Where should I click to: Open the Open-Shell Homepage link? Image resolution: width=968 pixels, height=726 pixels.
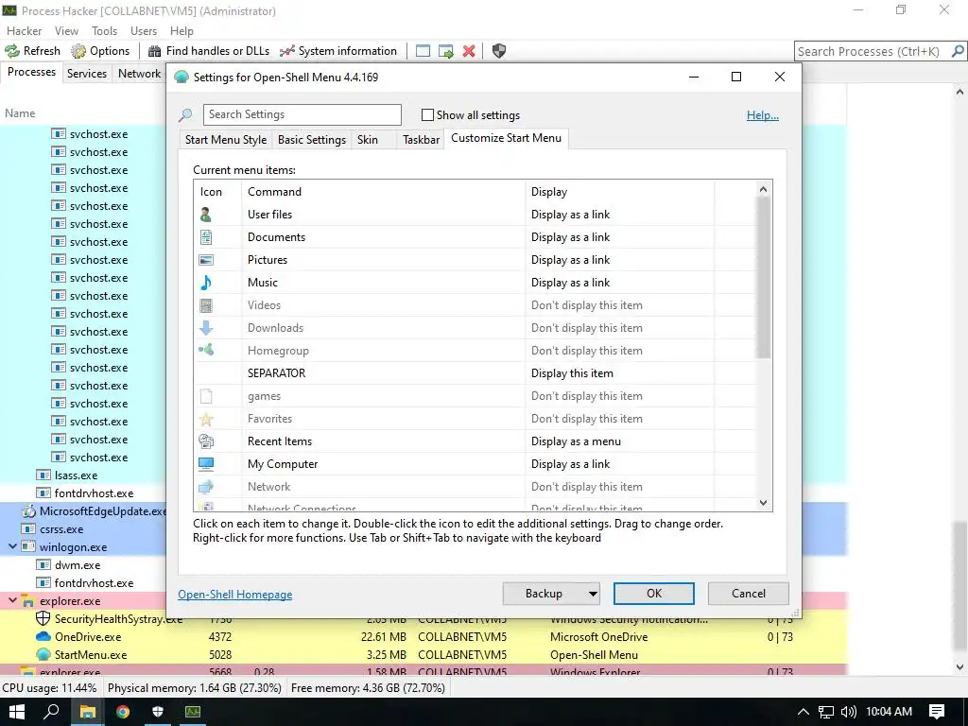tap(235, 595)
